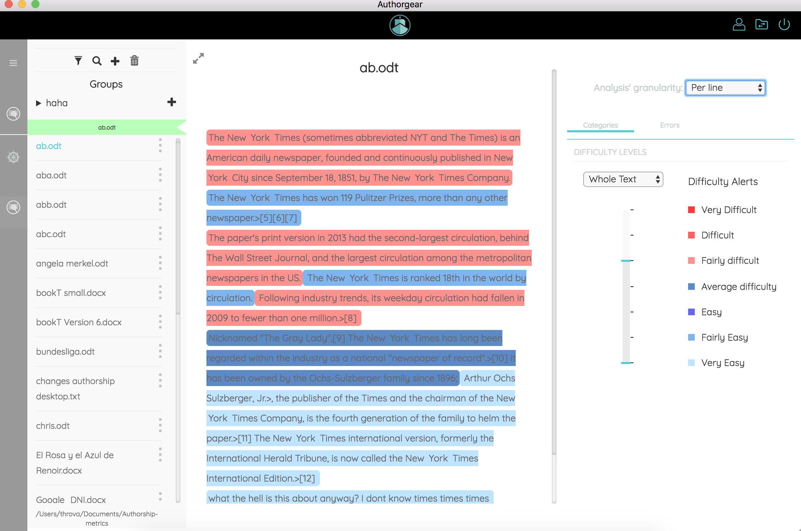
Task: Click the Very Easy light blue swatch
Action: 691,363
